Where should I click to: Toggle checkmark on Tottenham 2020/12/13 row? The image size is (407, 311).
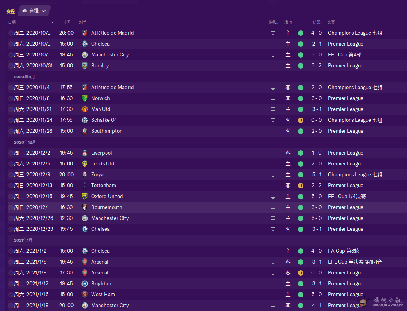(11, 186)
